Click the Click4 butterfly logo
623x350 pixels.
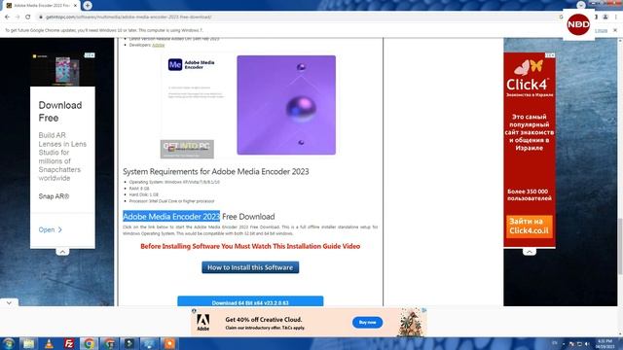(528, 67)
